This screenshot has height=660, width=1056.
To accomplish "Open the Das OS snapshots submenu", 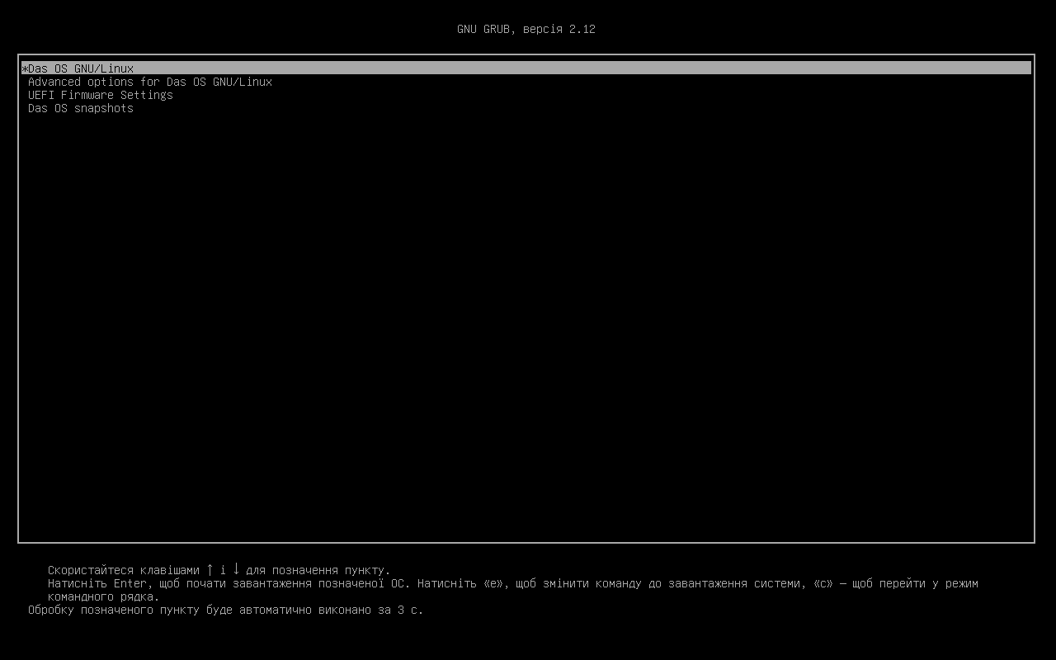I will pos(81,108).
